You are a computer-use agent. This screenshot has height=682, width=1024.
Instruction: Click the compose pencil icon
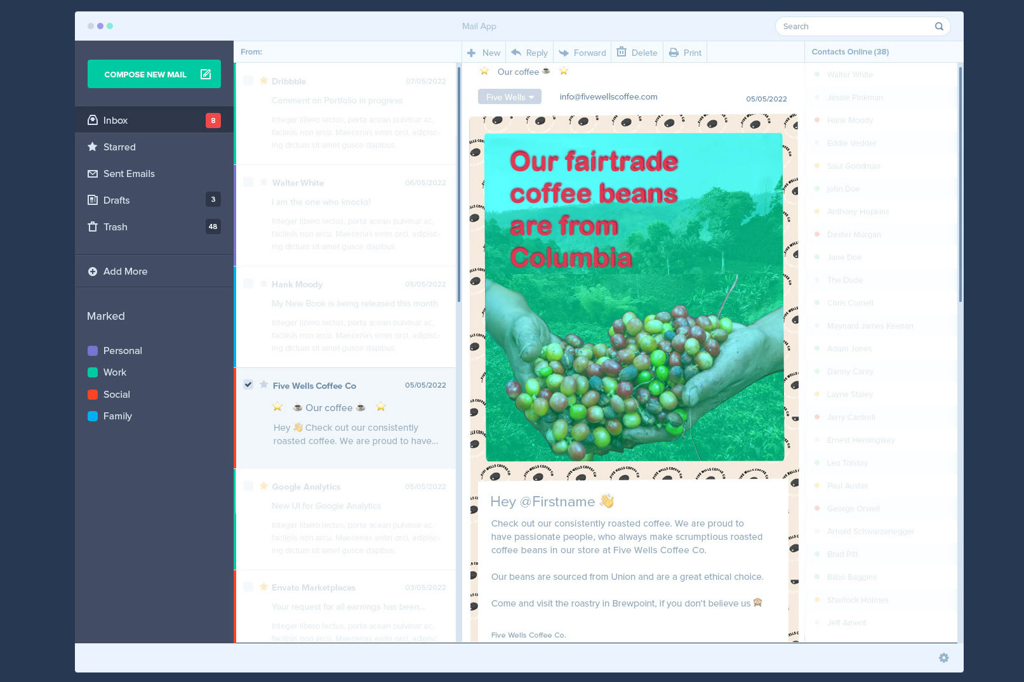point(206,74)
